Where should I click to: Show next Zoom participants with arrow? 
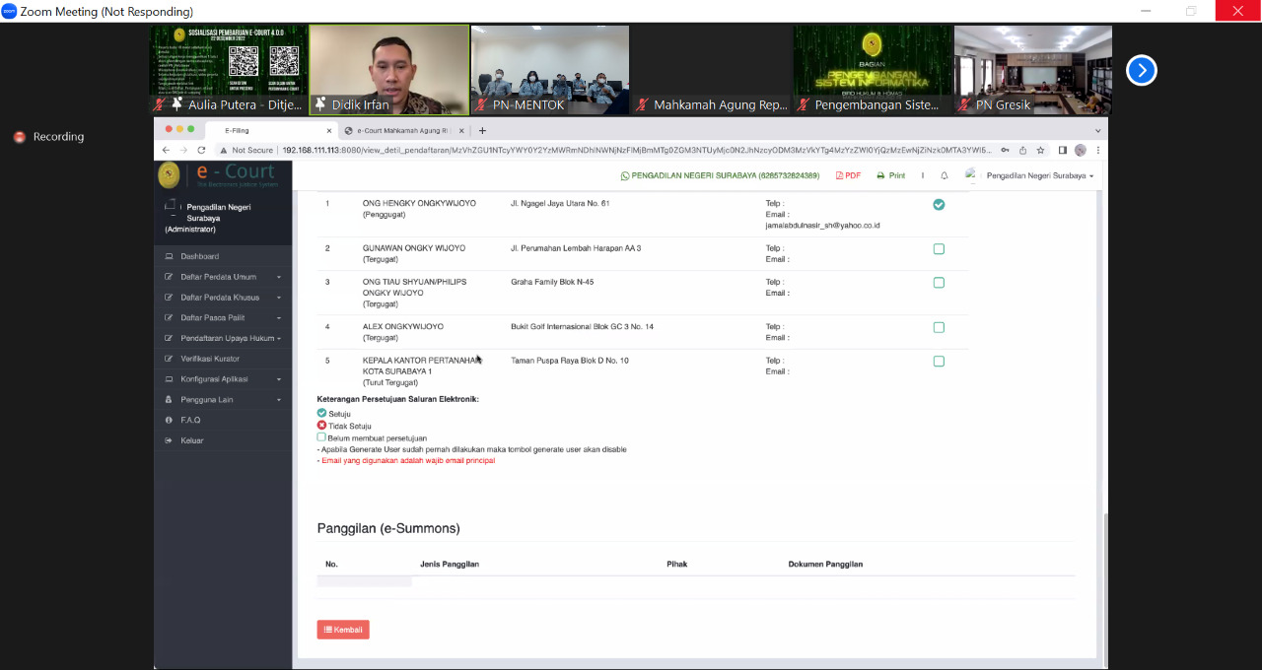pyautogui.click(x=1141, y=70)
